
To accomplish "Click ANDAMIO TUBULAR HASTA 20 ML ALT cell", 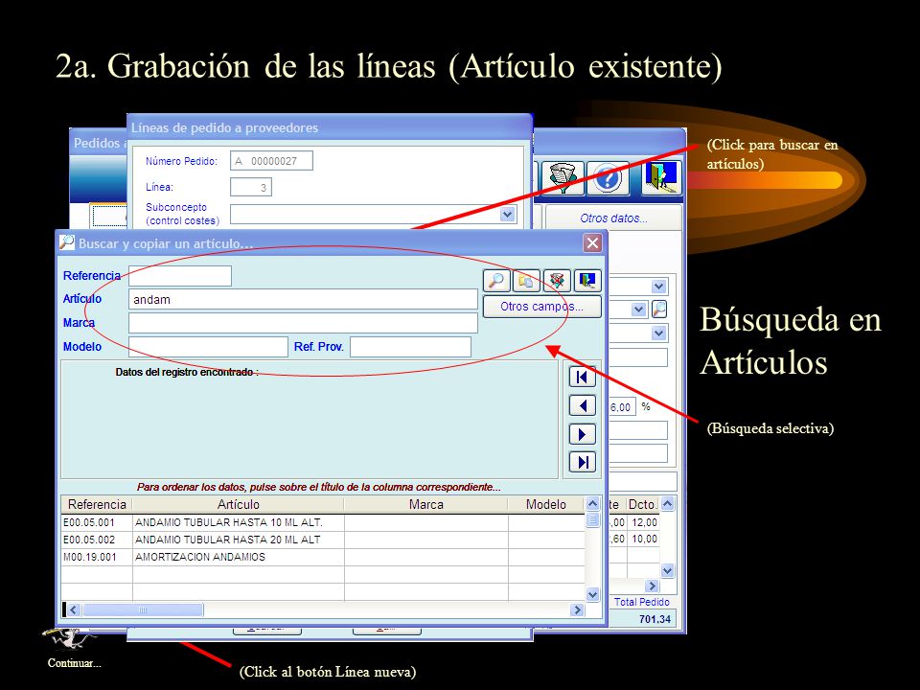I will tap(239, 540).
